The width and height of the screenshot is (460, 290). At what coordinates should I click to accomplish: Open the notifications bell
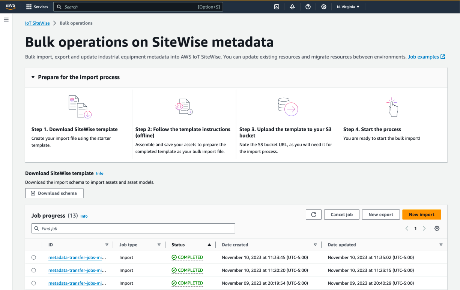click(292, 6)
